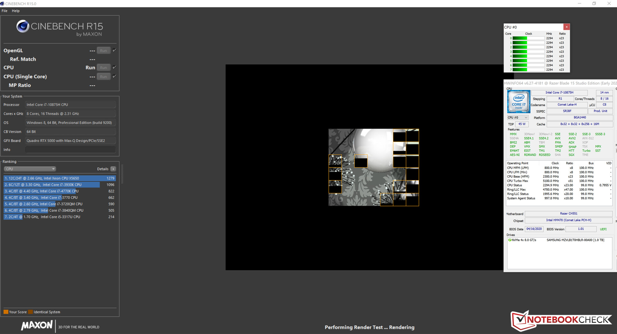The image size is (617, 334).
Task: Click the Intel HM470 chipset field
Action: [568, 220]
